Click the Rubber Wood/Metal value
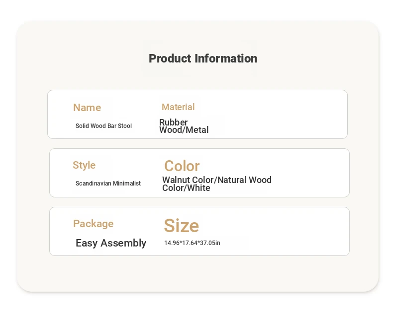The height and width of the screenshot is (310, 393). [x=184, y=126]
